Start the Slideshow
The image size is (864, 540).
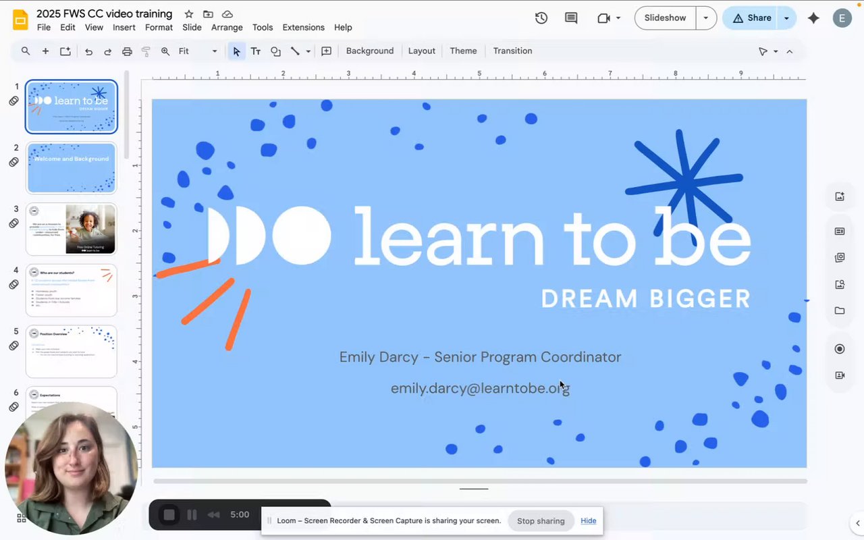click(665, 18)
